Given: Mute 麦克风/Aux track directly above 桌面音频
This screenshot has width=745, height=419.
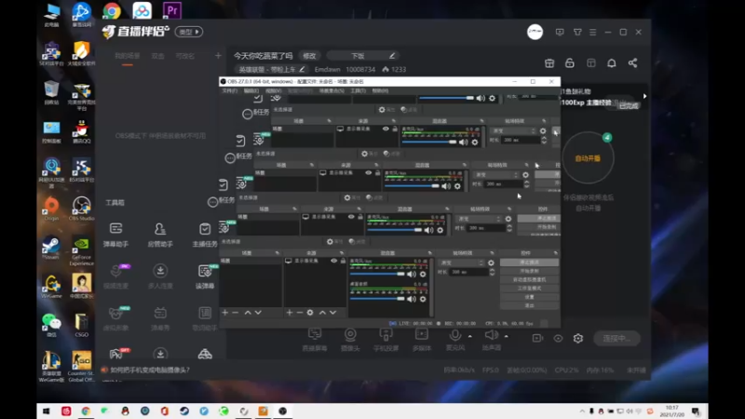Looking at the screenshot, I should pyautogui.click(x=412, y=274).
